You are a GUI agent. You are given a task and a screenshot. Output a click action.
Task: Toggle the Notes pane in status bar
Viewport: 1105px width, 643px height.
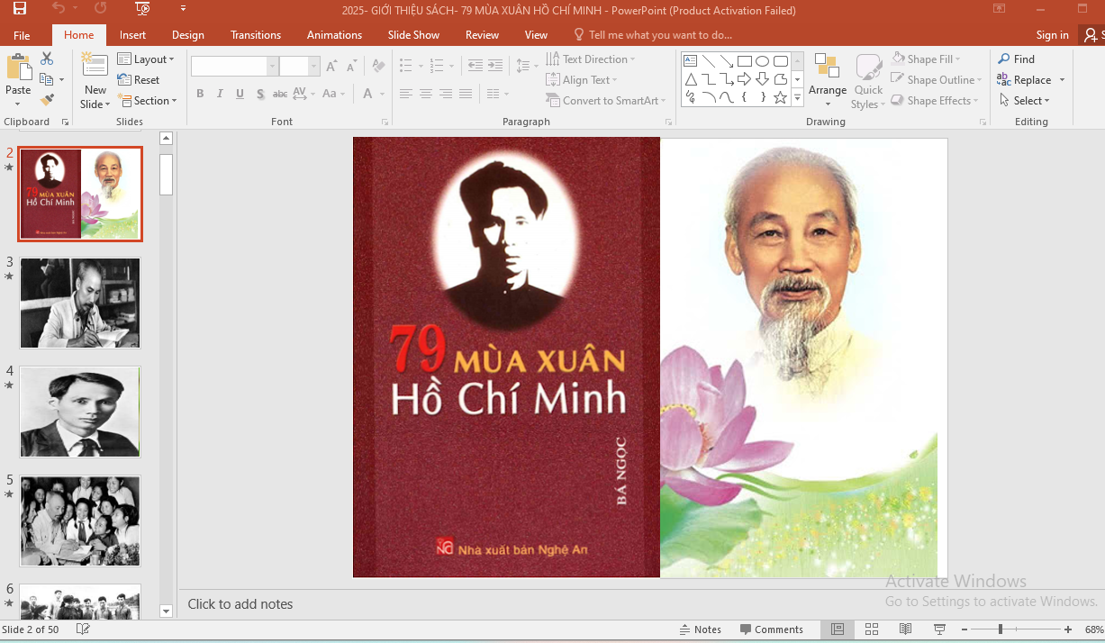click(700, 629)
